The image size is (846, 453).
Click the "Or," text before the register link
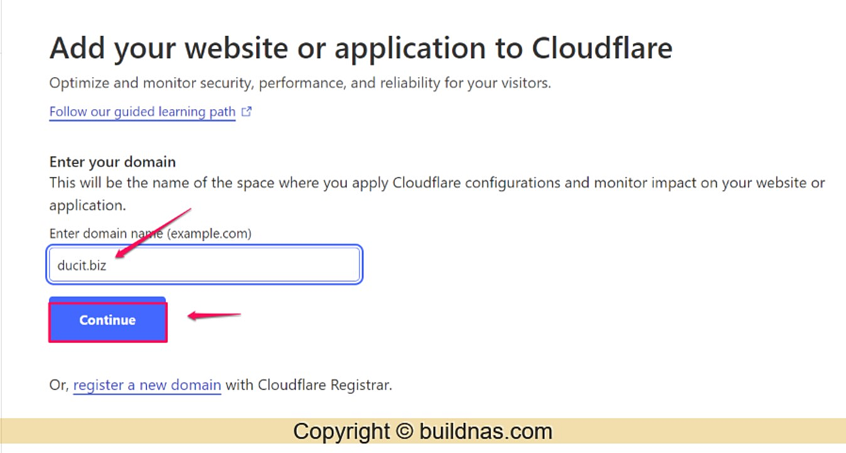tap(60, 385)
